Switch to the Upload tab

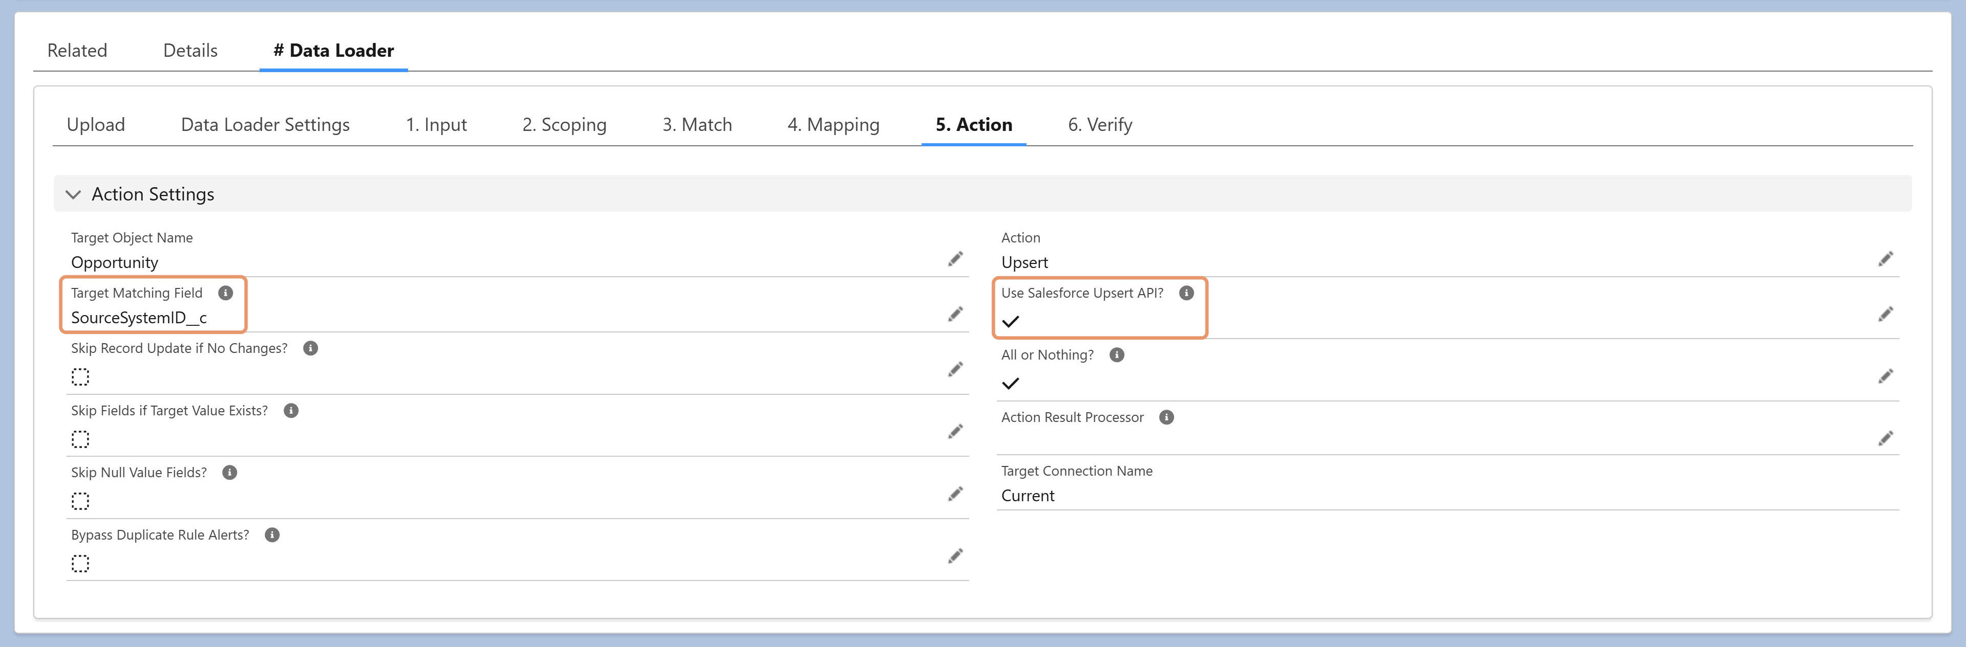(95, 124)
